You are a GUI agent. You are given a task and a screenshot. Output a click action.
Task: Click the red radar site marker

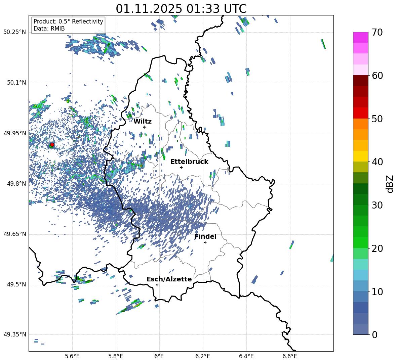(52, 145)
